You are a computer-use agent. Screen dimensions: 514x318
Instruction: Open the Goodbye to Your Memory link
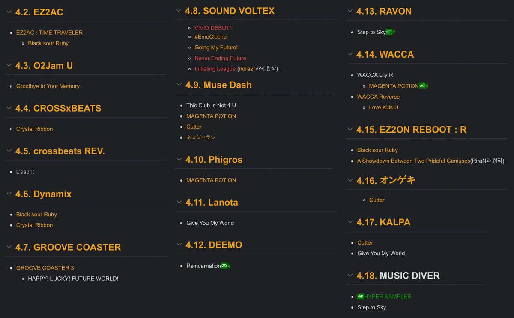[x=48, y=86]
